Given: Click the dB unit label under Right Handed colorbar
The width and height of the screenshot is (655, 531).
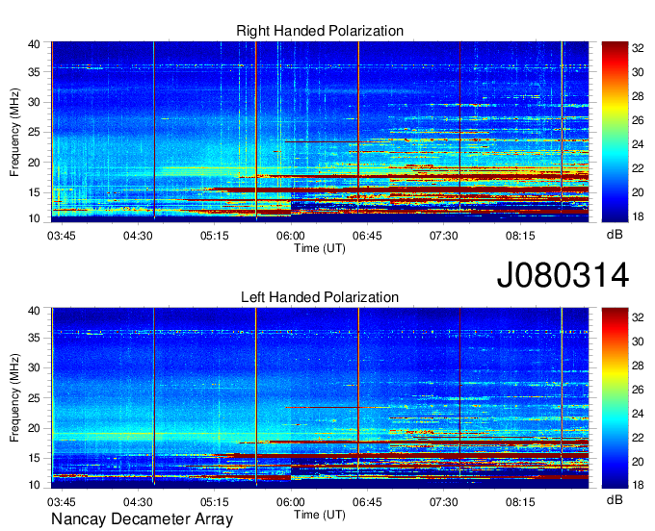Looking at the screenshot, I should (x=615, y=235).
